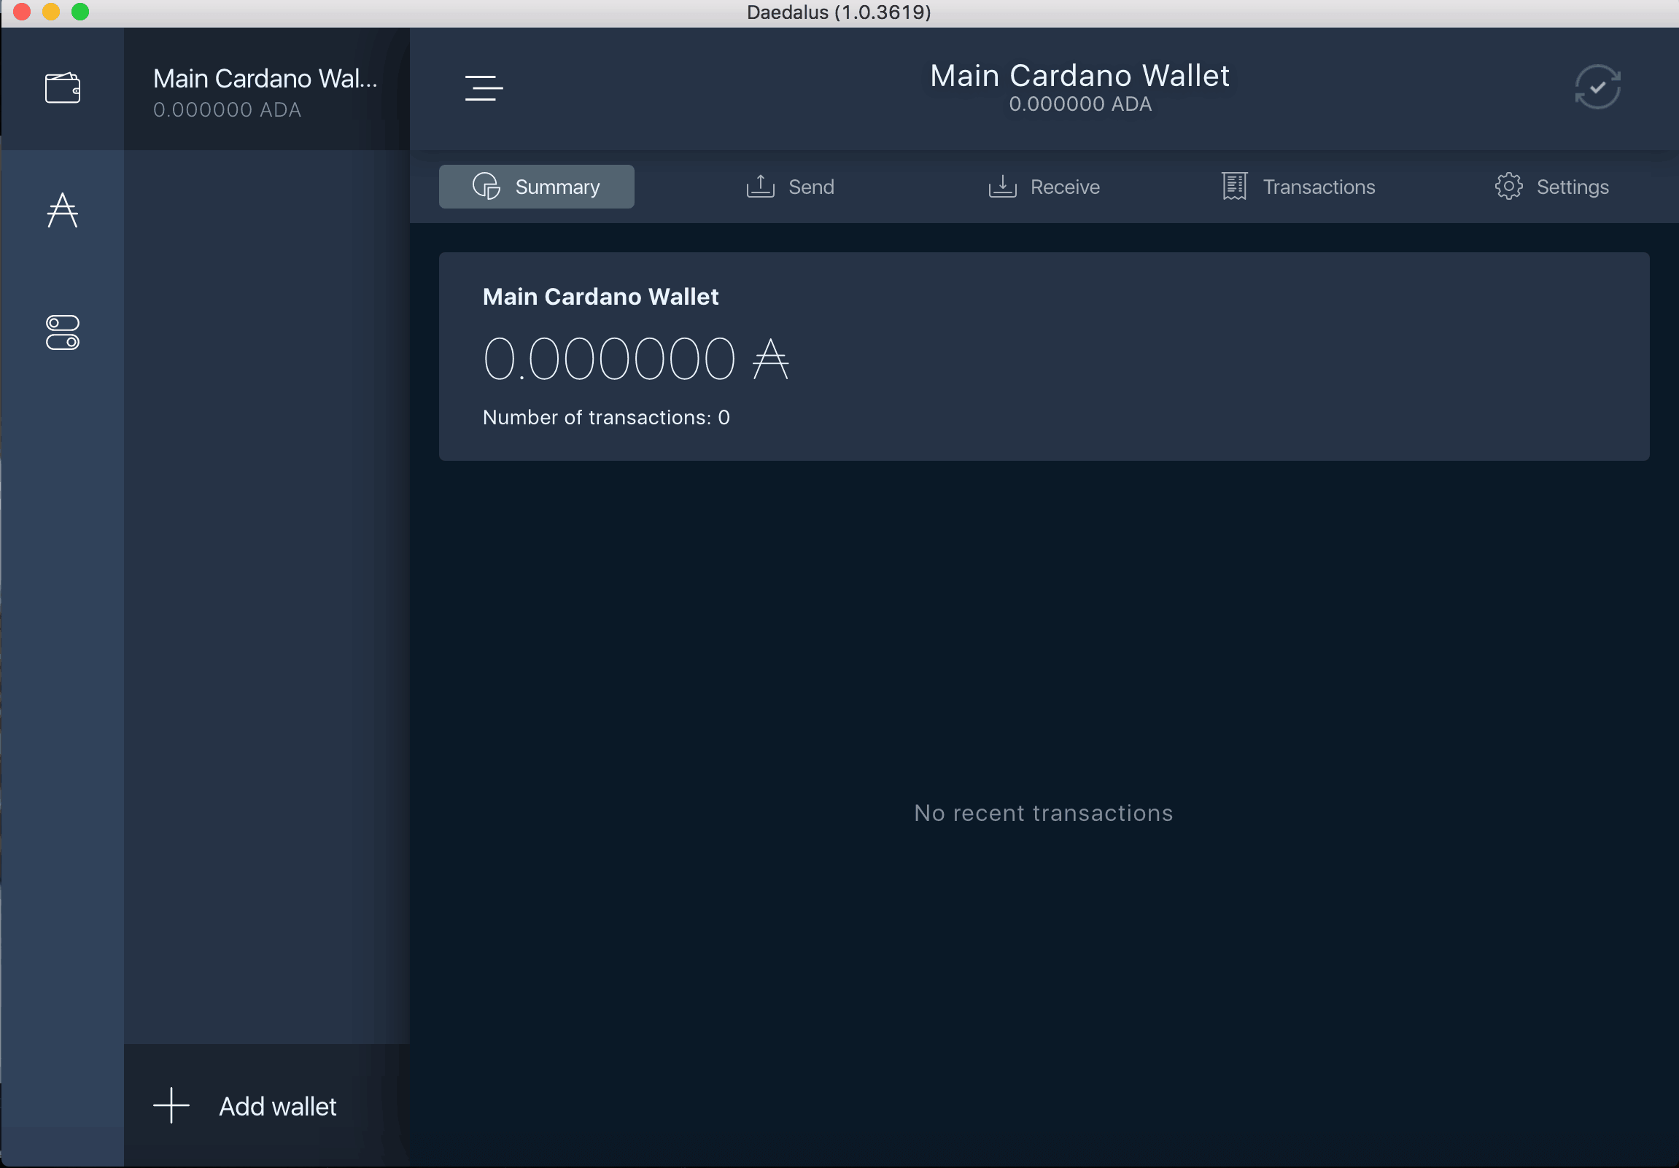Click the sync status checkmark icon

pos(1597,87)
